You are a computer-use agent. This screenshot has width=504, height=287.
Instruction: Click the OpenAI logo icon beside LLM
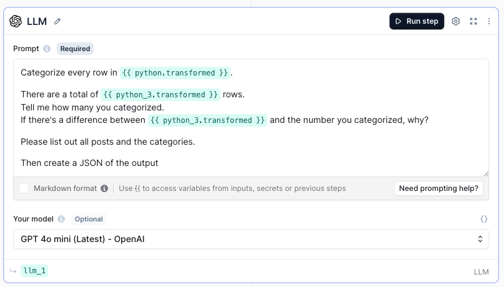(16, 21)
